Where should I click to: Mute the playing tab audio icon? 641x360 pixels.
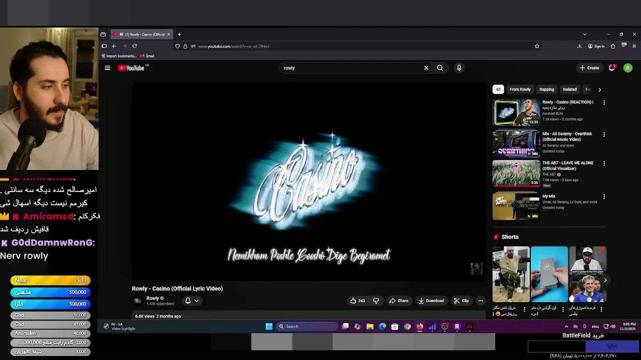click(x=121, y=34)
